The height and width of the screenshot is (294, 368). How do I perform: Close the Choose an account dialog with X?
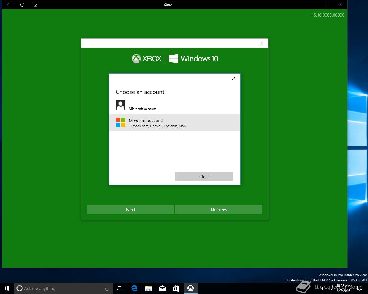234,78
